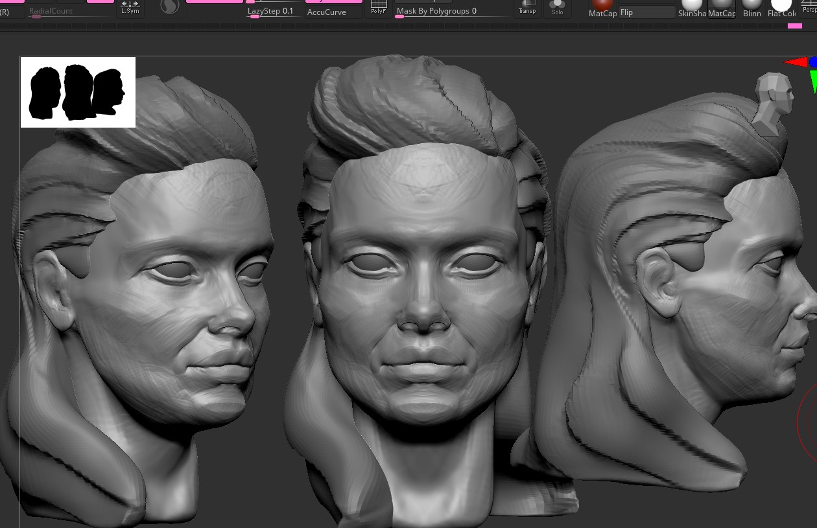The width and height of the screenshot is (817, 528).
Task: Select the Flat Color material
Action: (781, 8)
